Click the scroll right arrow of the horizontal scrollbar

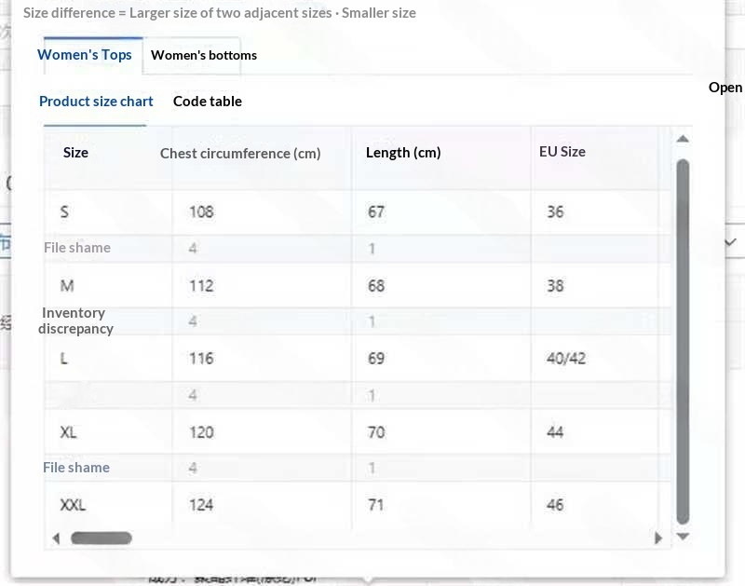tap(658, 538)
